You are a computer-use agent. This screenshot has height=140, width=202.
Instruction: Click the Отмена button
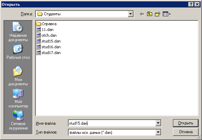tap(186, 132)
